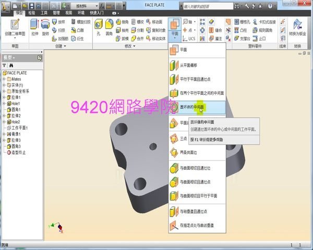The image size is (313, 250).
Task: Click Convert to Sheet Metal (转换为钣金) icon
Action: (x=297, y=24)
